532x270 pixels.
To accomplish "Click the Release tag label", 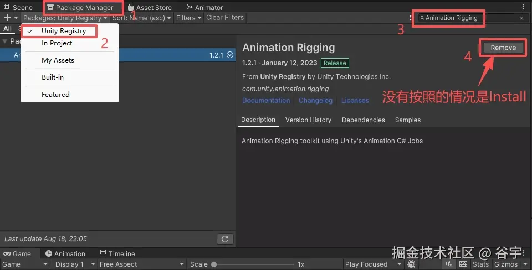I will pyautogui.click(x=335, y=63).
